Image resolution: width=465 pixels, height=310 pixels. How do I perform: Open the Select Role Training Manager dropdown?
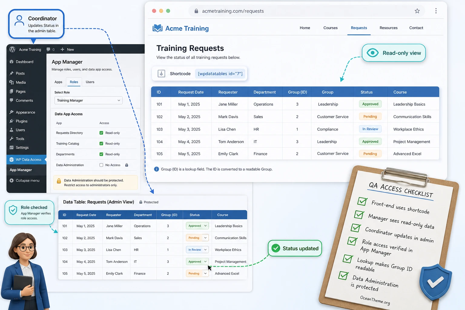pos(88,101)
